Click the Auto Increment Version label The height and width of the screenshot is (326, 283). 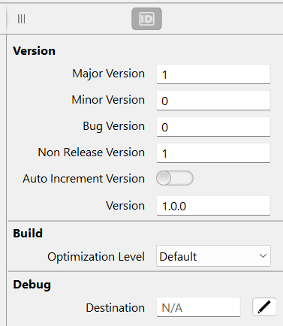coord(83,179)
